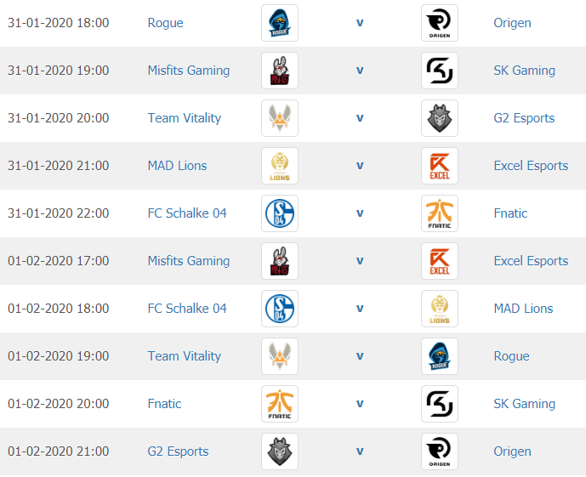Click the G2 Esports logo in the Vitality match
586x477 pixels.
pyautogui.click(x=440, y=118)
